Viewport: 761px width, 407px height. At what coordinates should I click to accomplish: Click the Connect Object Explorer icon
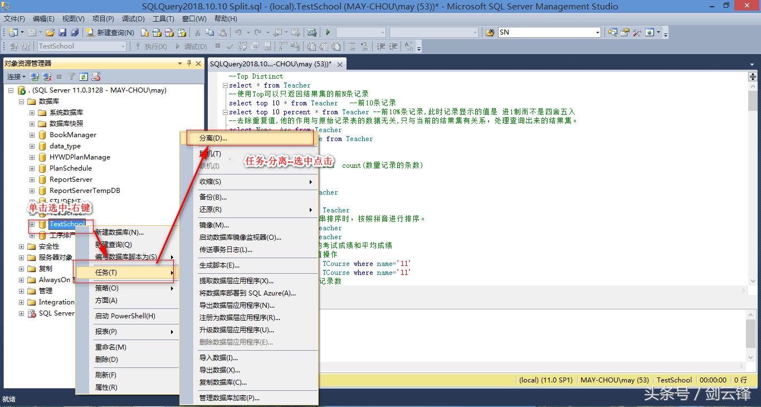34,76
